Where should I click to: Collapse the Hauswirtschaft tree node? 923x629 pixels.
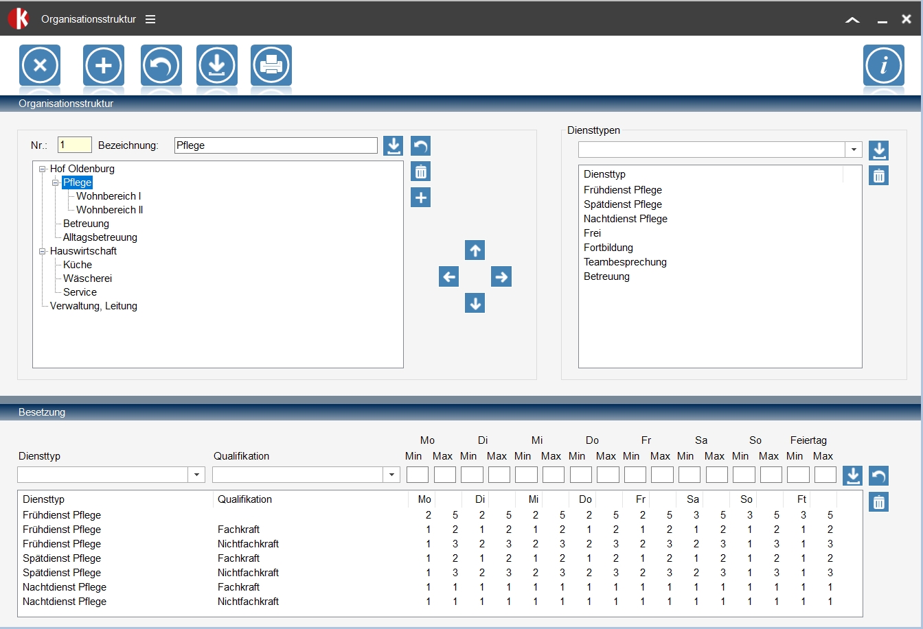[43, 251]
